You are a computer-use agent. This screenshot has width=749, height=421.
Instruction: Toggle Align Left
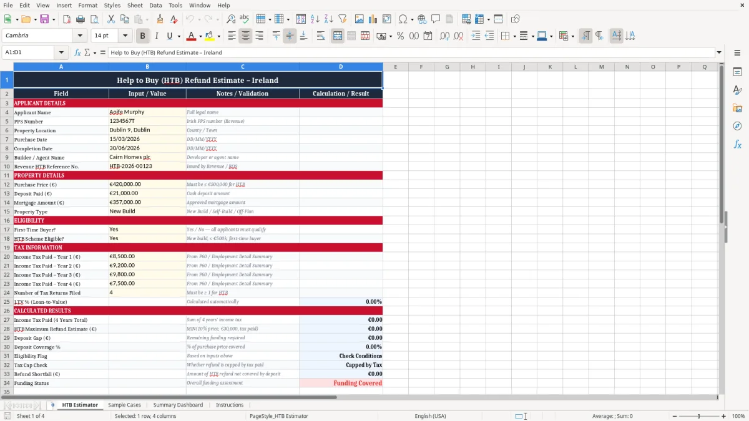click(232, 36)
